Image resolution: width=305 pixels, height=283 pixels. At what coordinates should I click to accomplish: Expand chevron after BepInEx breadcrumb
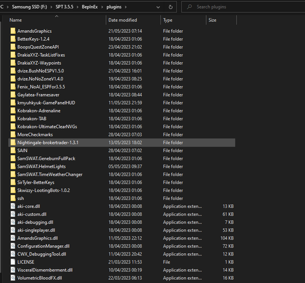click(x=102, y=7)
